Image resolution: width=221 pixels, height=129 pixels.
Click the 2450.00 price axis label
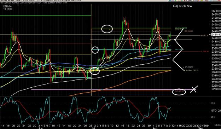pos(216,28)
